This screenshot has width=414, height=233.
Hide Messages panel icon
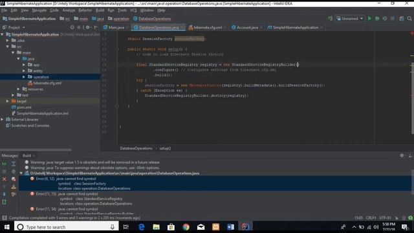(x=410, y=155)
